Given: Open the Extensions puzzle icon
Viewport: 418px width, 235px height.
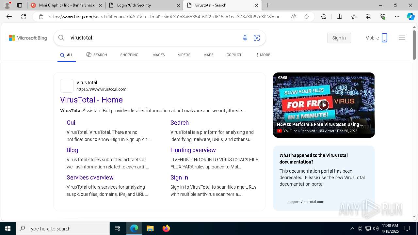Looking at the screenshot, I should coord(324,17).
